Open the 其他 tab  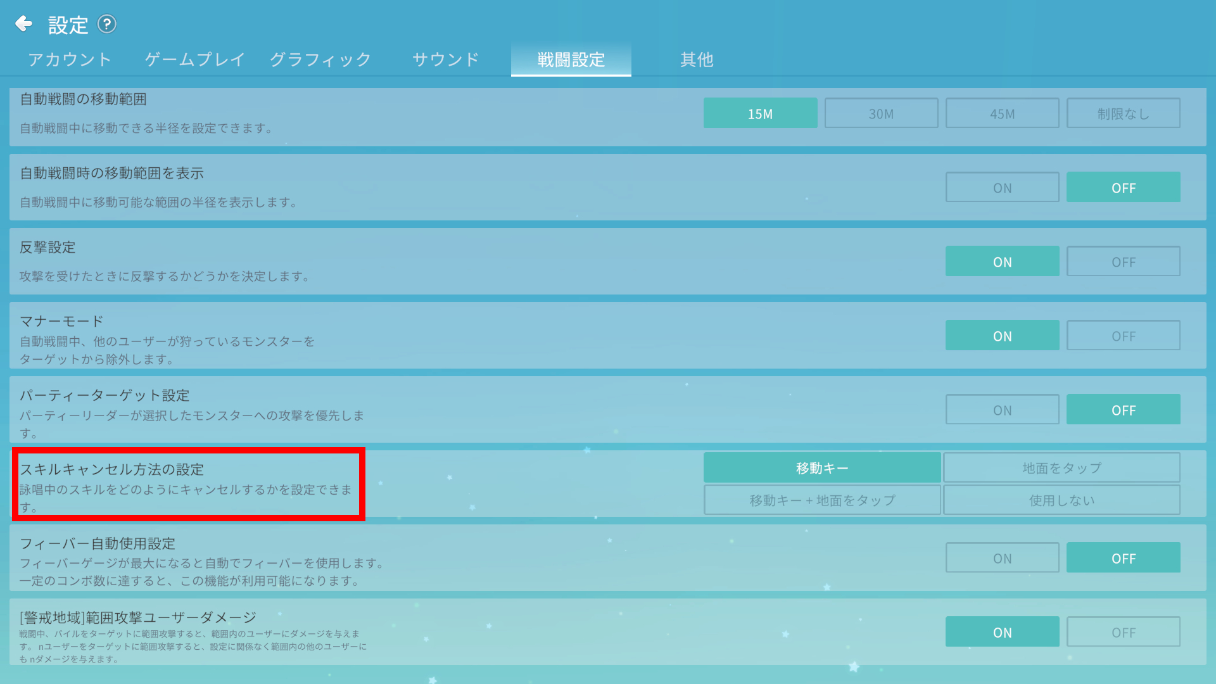pyautogui.click(x=697, y=60)
